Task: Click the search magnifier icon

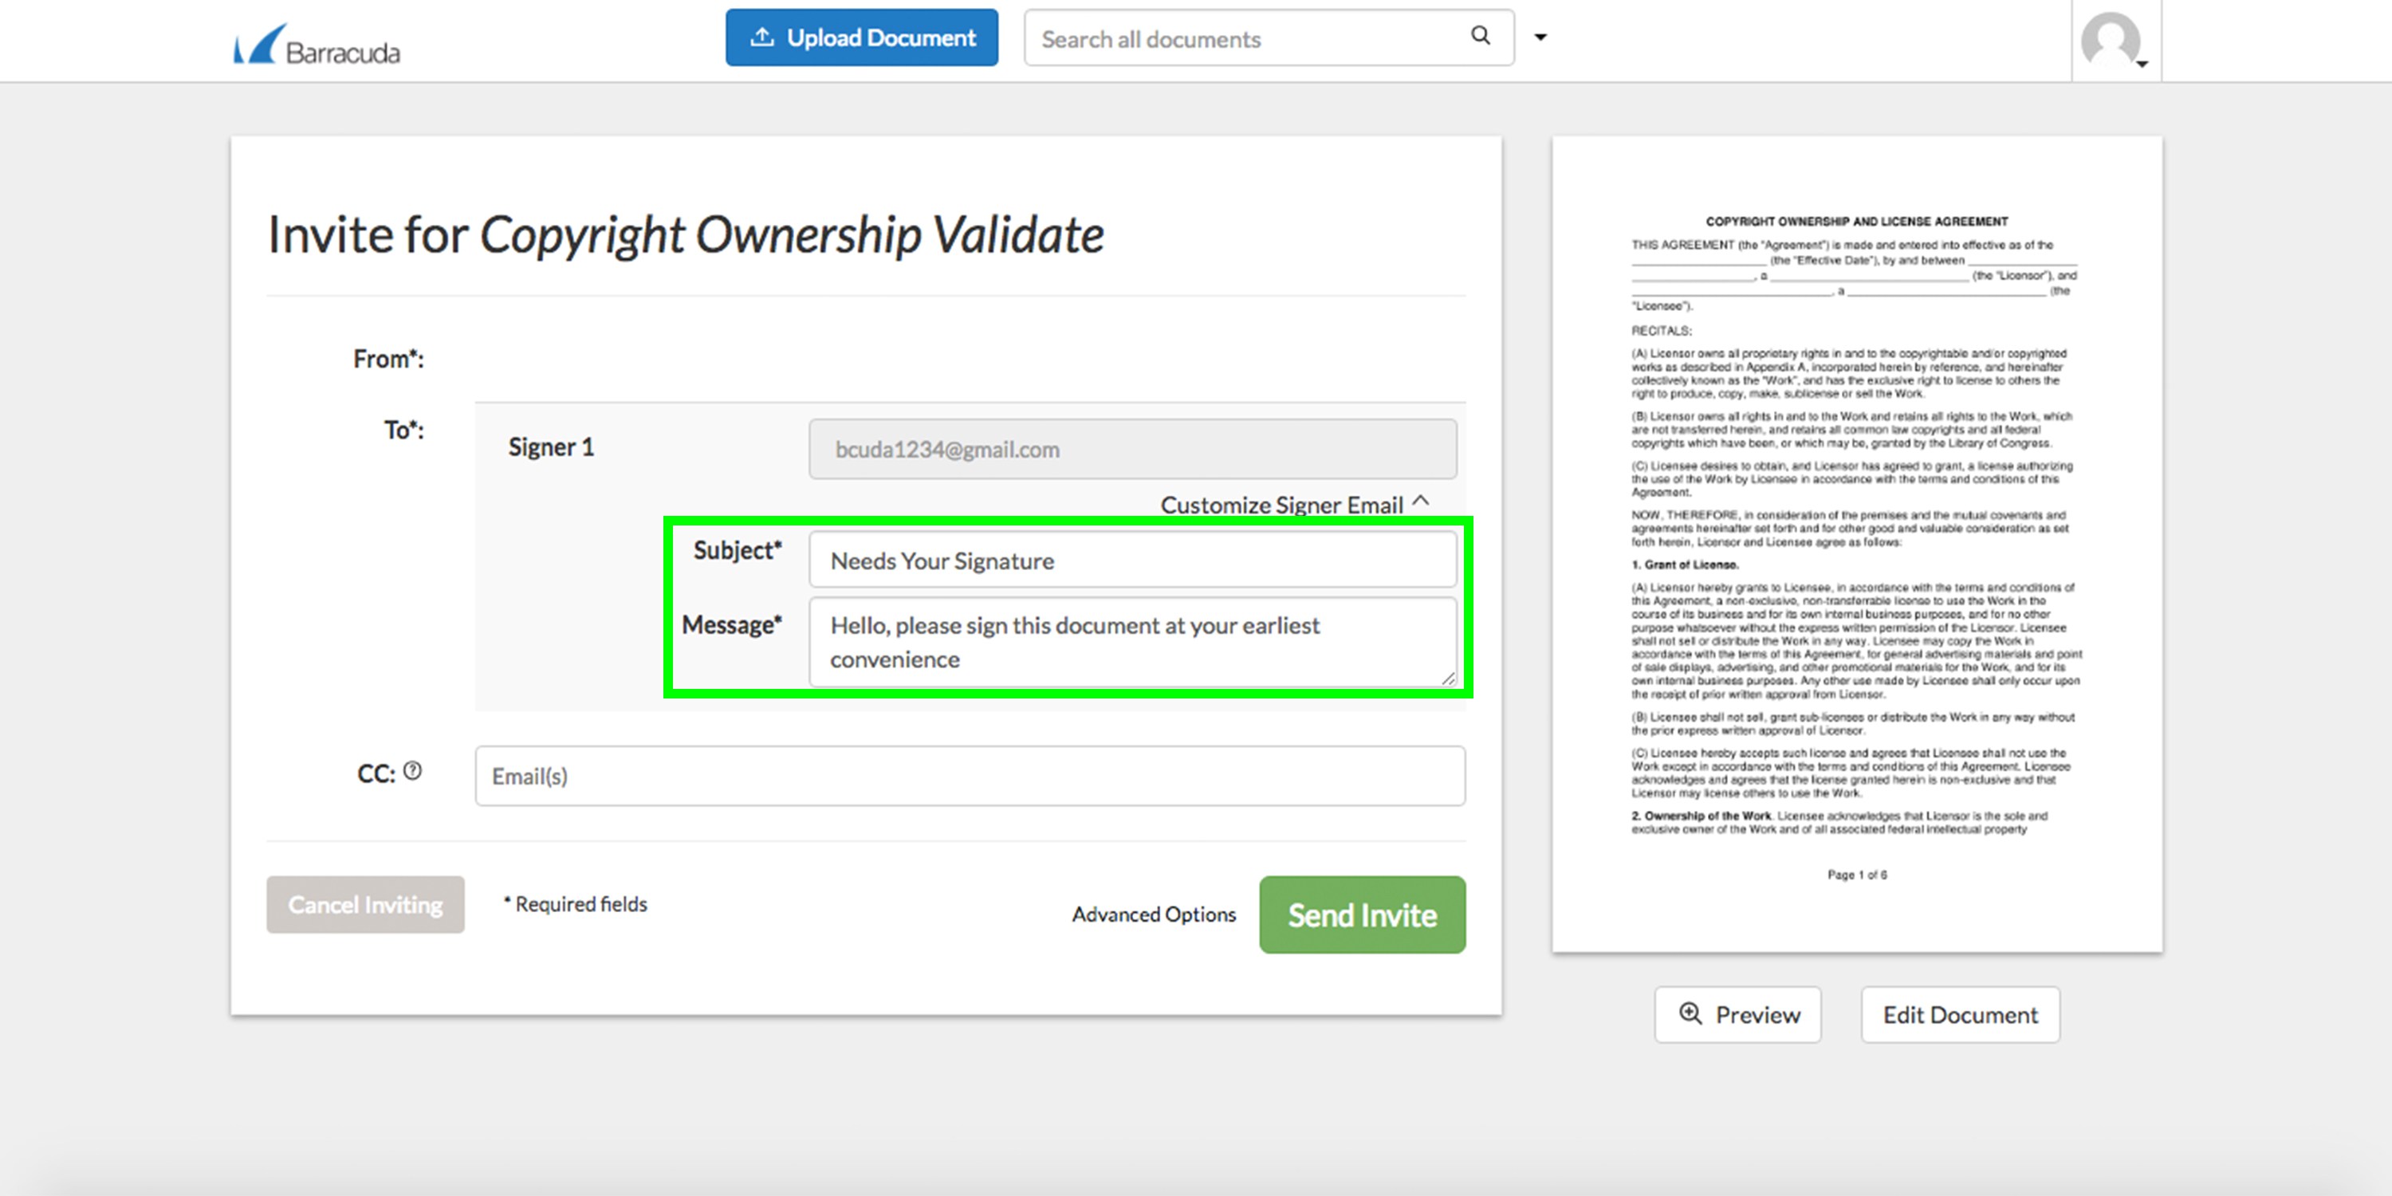Action: click(x=1480, y=36)
